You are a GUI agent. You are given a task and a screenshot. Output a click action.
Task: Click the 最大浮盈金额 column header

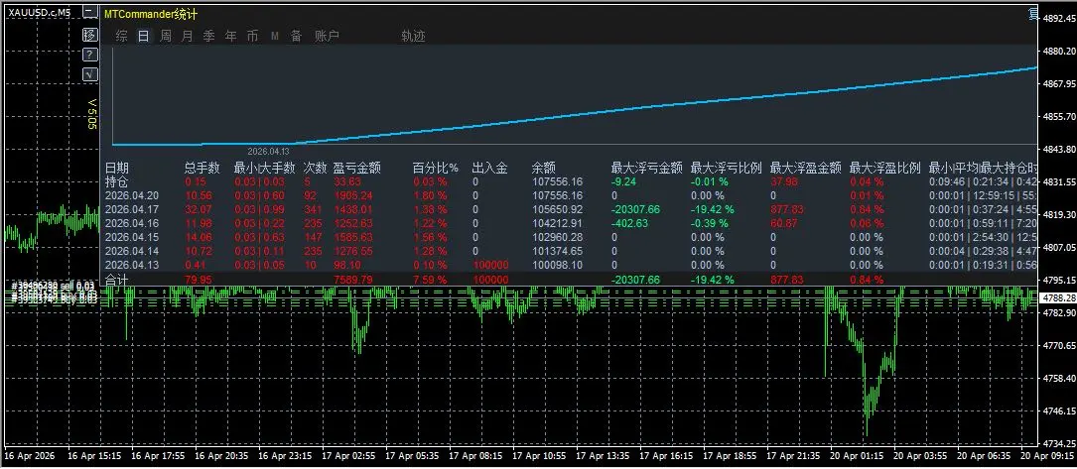806,168
